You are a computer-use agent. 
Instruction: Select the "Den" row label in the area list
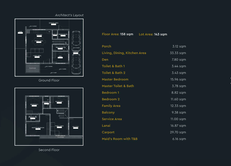(x=105, y=60)
